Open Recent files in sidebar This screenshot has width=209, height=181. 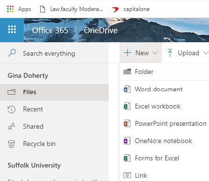click(54, 109)
